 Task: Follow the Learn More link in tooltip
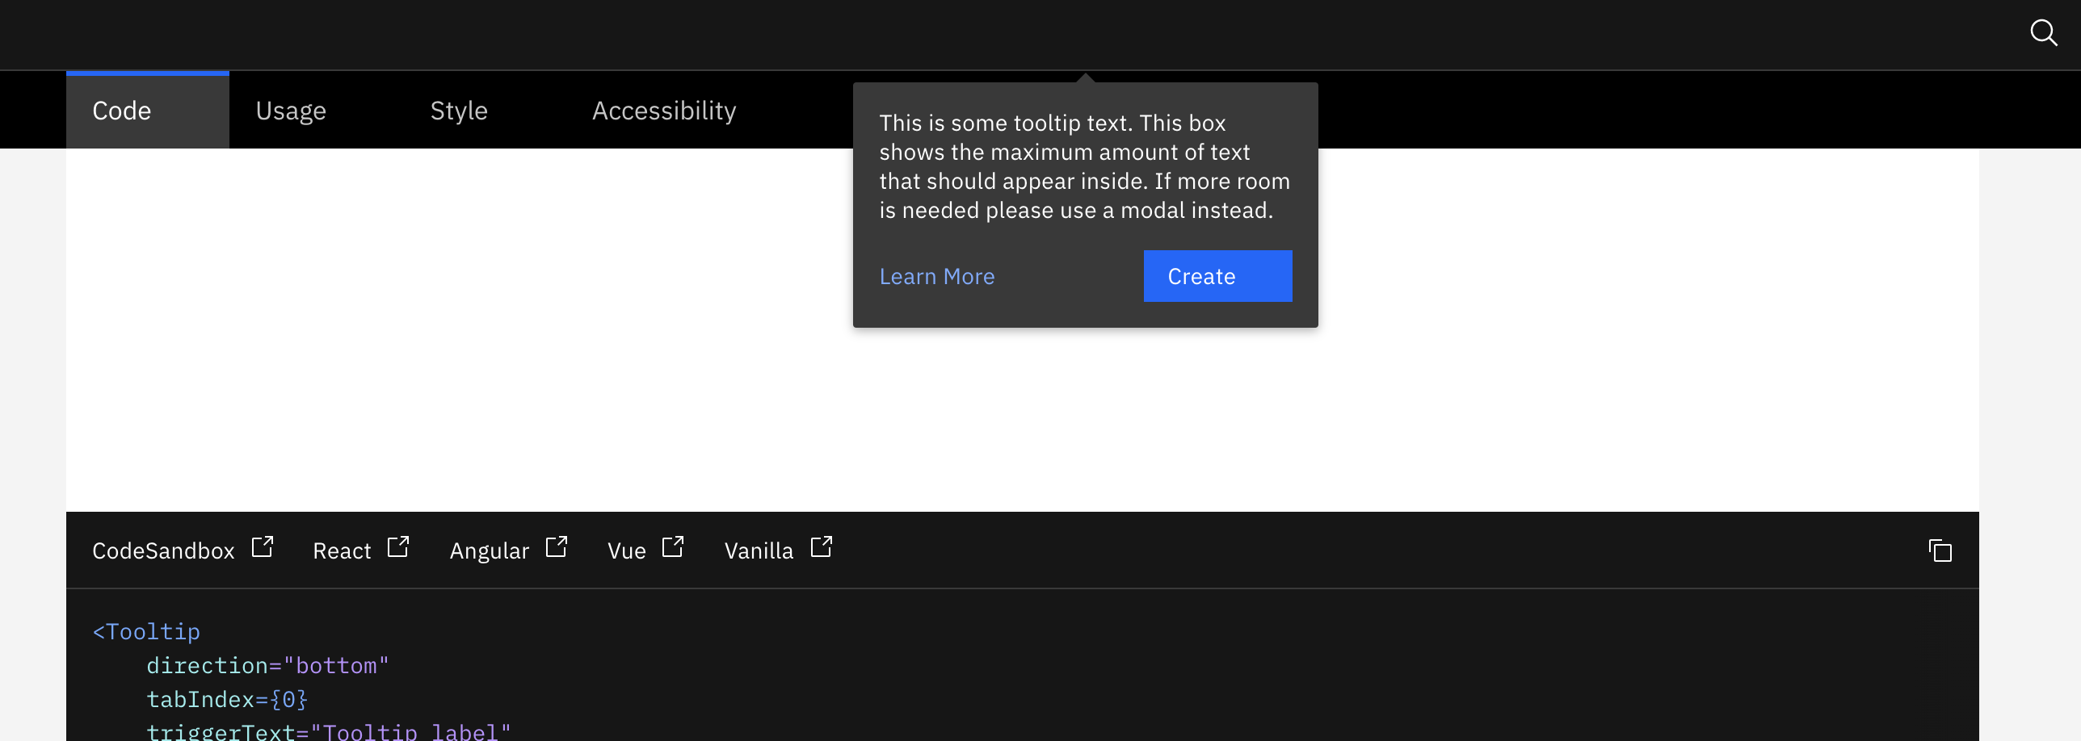(937, 276)
